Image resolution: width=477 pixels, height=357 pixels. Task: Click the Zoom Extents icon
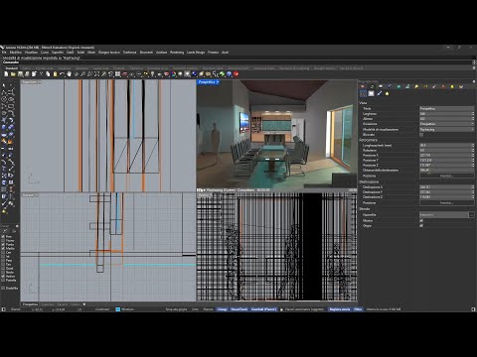pyautogui.click(x=96, y=73)
